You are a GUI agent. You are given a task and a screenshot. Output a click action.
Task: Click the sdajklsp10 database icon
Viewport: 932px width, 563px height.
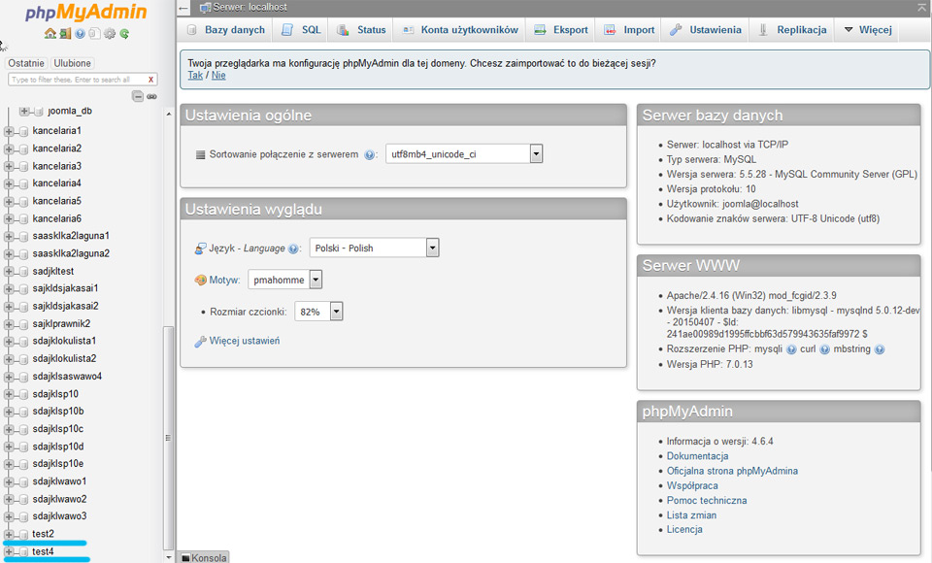click(x=23, y=395)
